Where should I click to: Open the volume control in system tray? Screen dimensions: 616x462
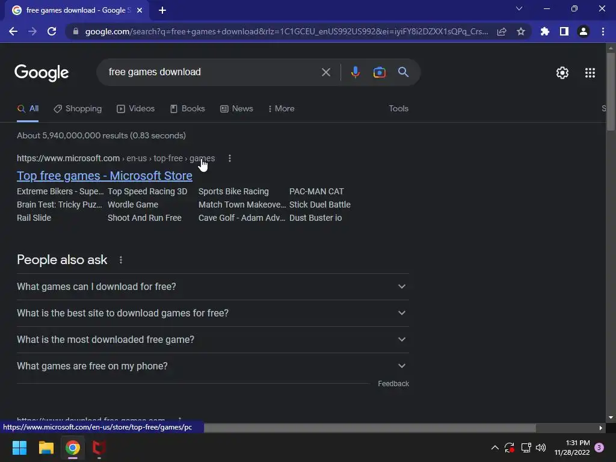pyautogui.click(x=541, y=448)
